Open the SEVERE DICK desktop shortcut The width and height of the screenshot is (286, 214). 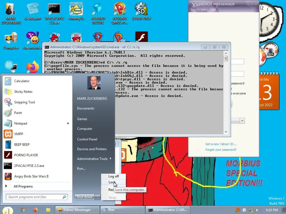141,11
